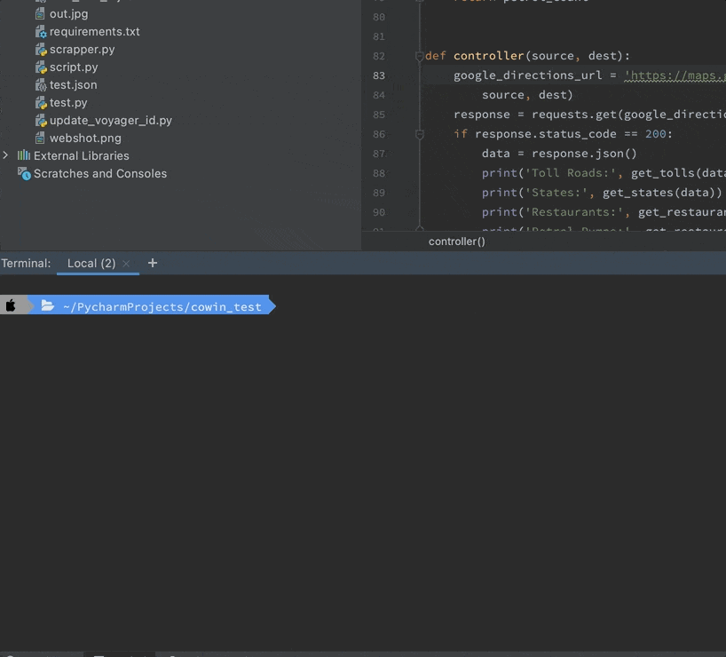
Task: Close the Local (2) terminal tab
Action: pyautogui.click(x=126, y=264)
